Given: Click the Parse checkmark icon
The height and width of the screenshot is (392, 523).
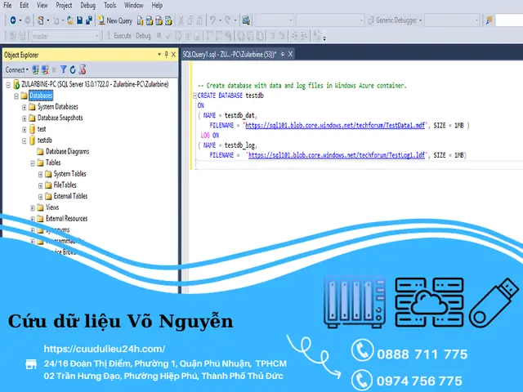Looking at the screenshot, I should tap(168, 36).
